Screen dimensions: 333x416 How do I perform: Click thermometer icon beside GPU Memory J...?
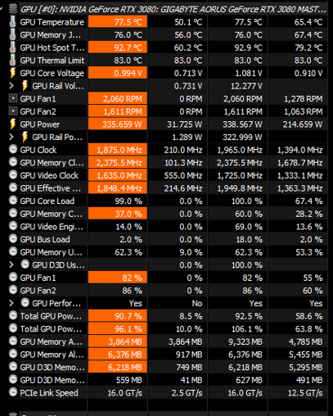[x=12, y=34]
